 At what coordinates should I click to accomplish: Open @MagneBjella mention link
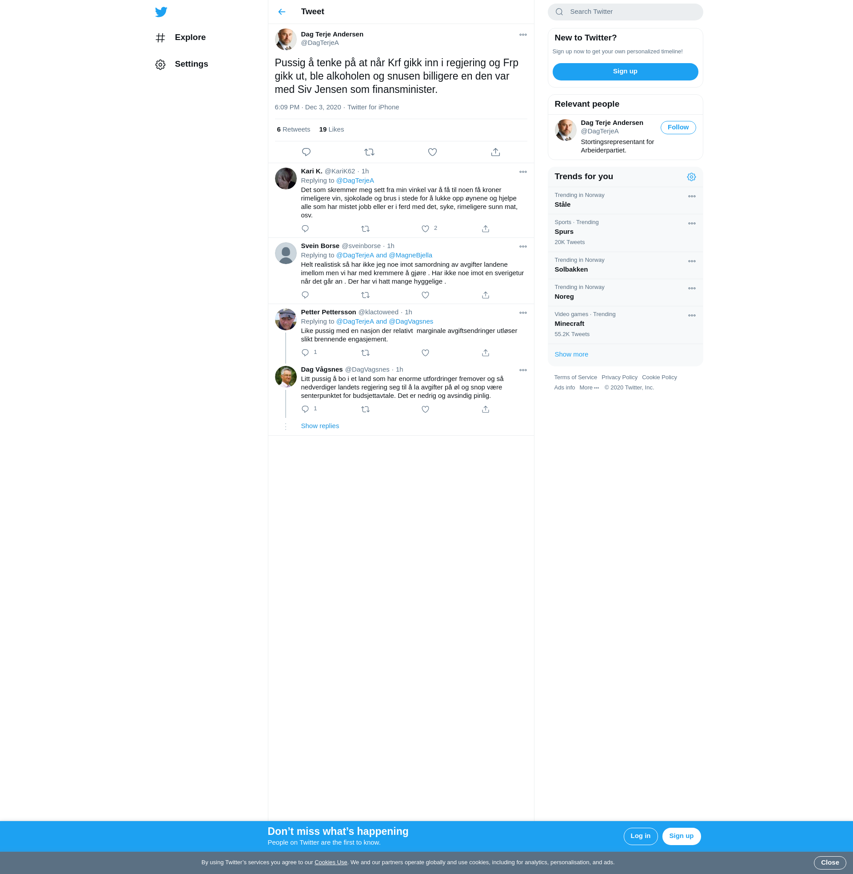[x=411, y=256]
